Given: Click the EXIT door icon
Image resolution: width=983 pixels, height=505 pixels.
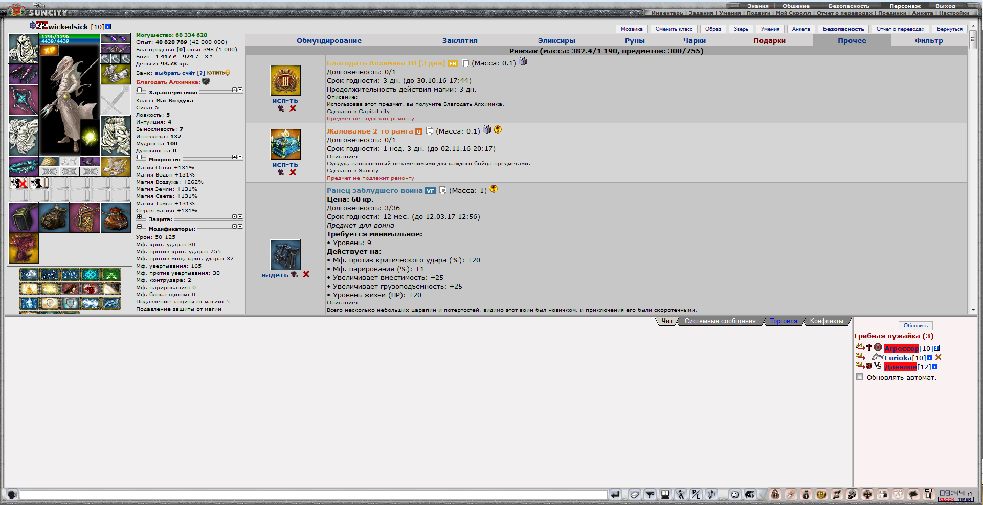Looking at the screenshot, I should click(928, 494).
